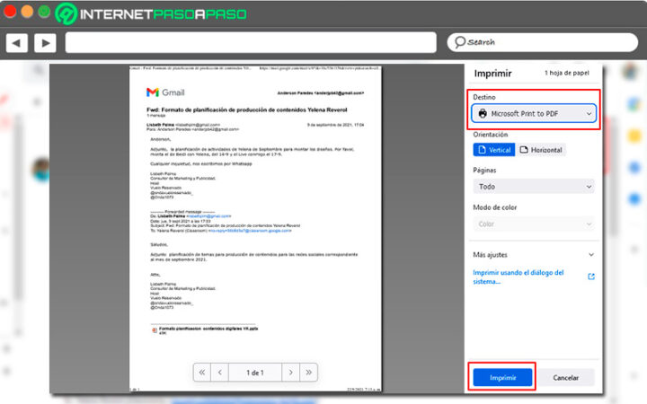Click the external link icon beside system dialog
The width and height of the screenshot is (647, 404).
591,277
